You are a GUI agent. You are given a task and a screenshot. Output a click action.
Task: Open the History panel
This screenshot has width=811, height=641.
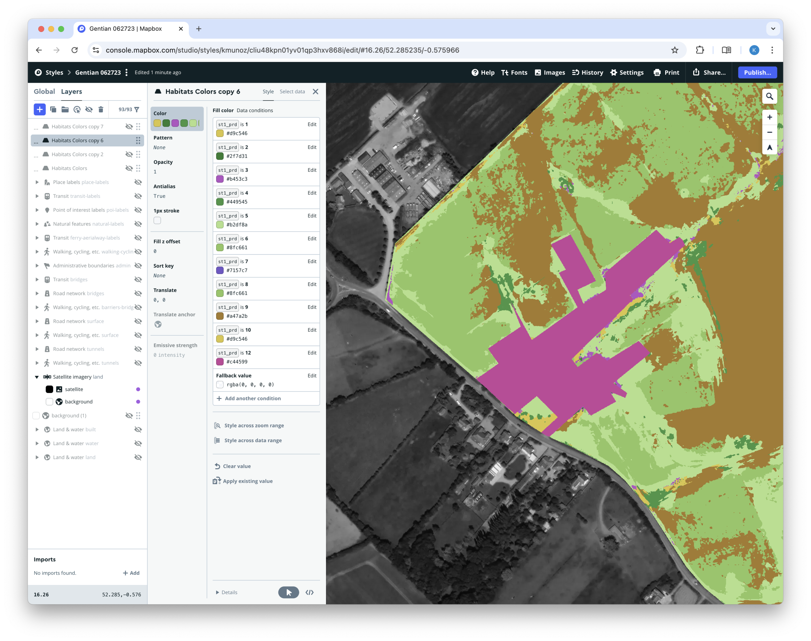click(588, 73)
